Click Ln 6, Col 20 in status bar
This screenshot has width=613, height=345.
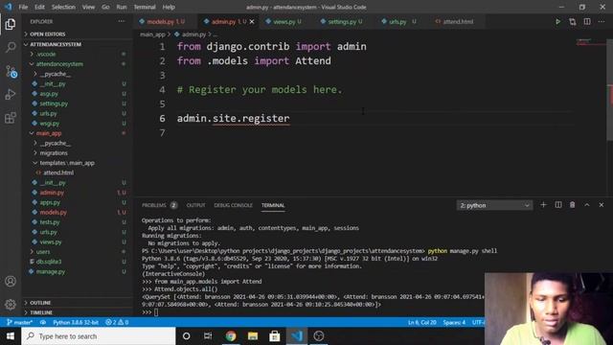[x=421, y=322]
